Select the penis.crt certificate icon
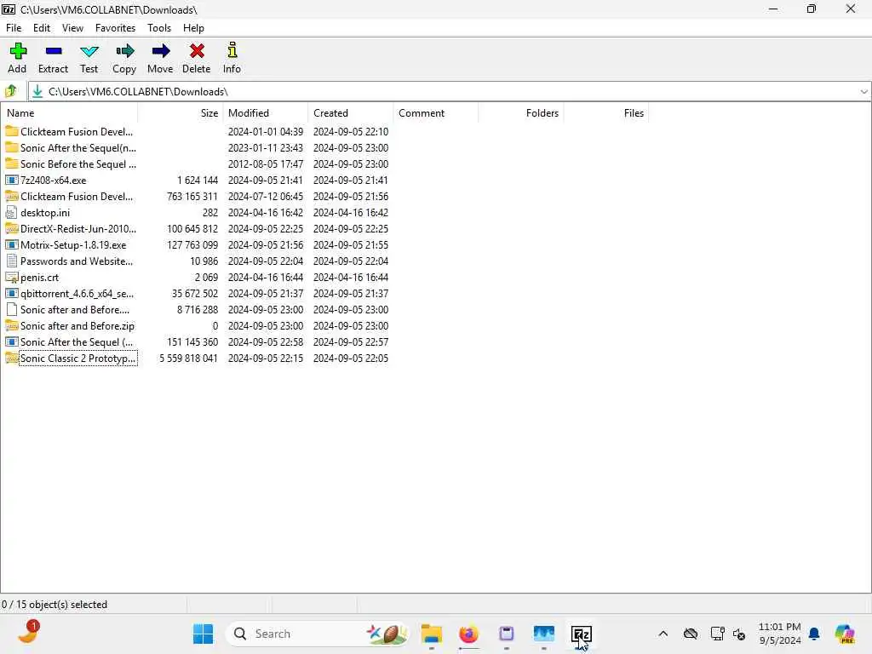 (12, 277)
